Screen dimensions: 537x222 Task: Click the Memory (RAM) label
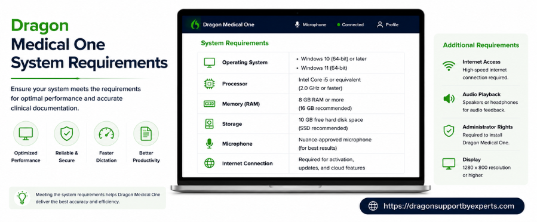pos(241,104)
